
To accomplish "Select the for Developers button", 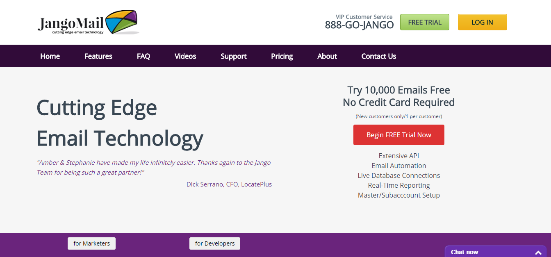I will pos(215,243).
